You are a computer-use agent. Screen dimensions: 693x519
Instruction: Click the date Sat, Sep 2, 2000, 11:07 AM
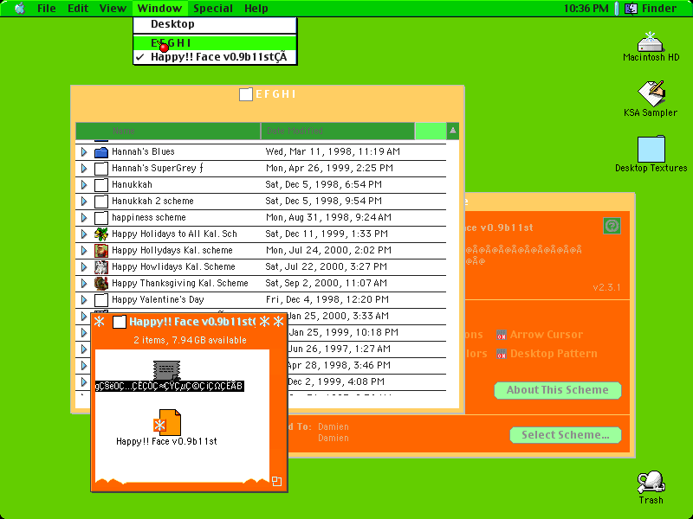[327, 284]
